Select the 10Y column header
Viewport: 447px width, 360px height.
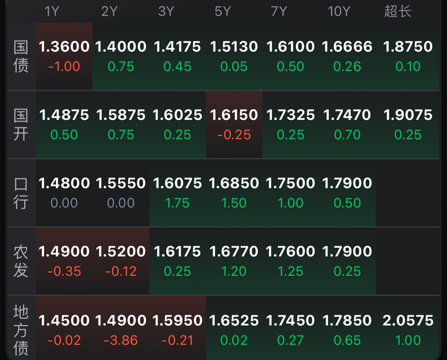(339, 12)
